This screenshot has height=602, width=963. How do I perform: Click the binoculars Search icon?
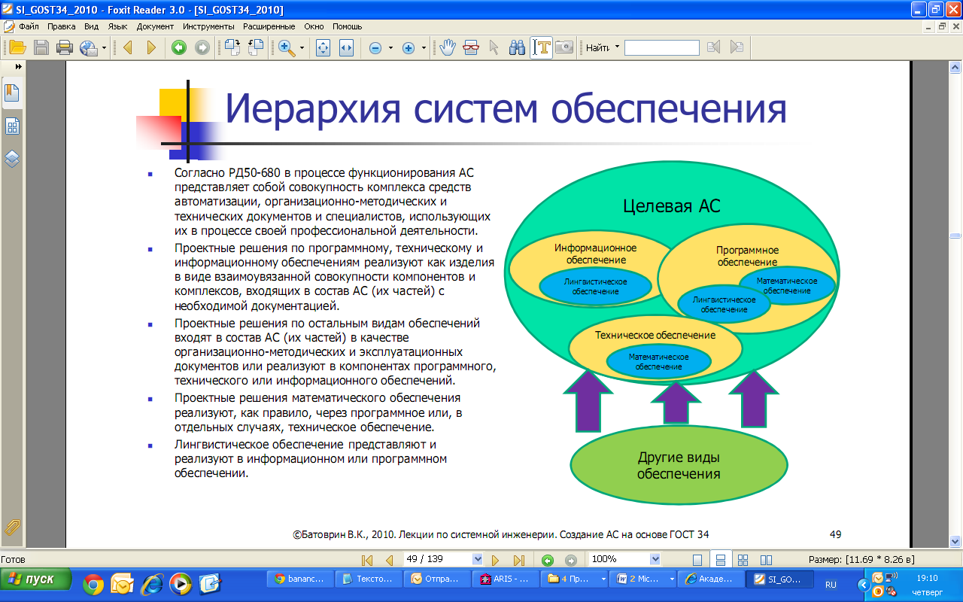coord(517,47)
